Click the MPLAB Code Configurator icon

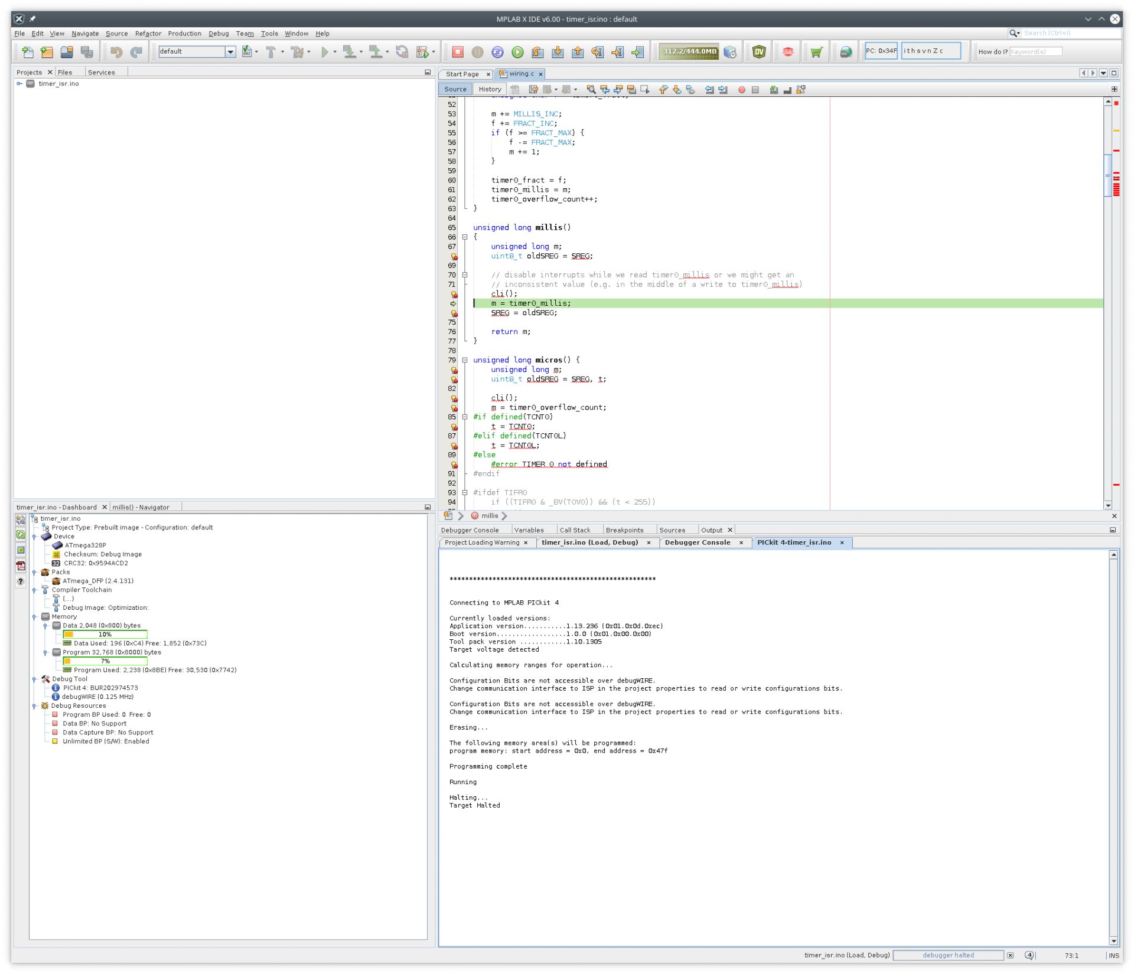[x=788, y=52]
